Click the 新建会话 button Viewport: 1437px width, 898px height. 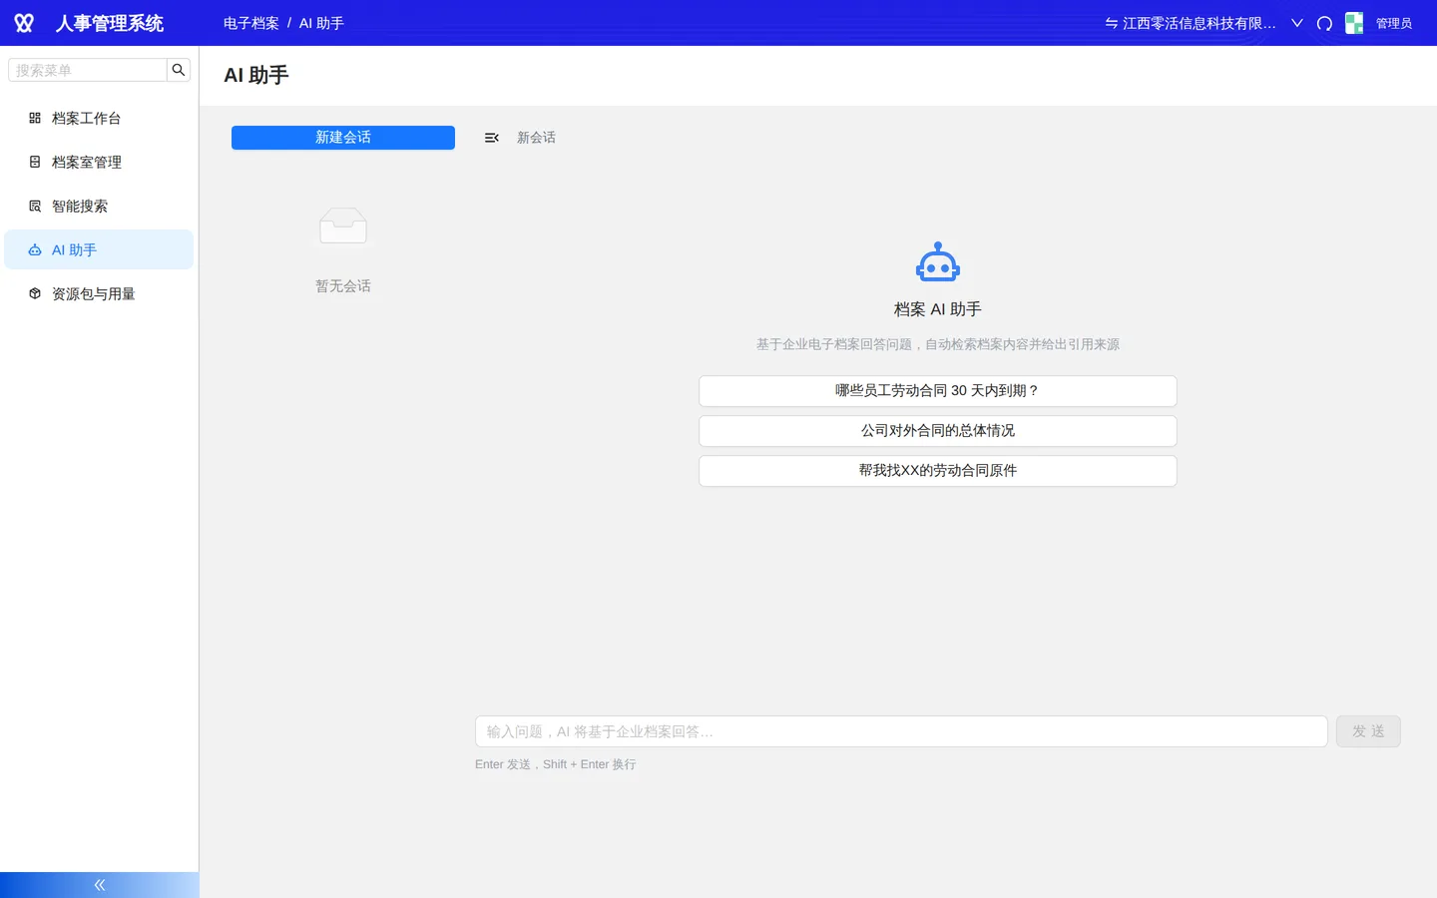click(x=343, y=138)
